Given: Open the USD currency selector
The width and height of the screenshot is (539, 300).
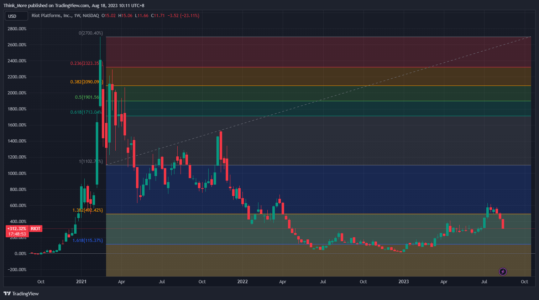Looking at the screenshot, I should (16, 16).
